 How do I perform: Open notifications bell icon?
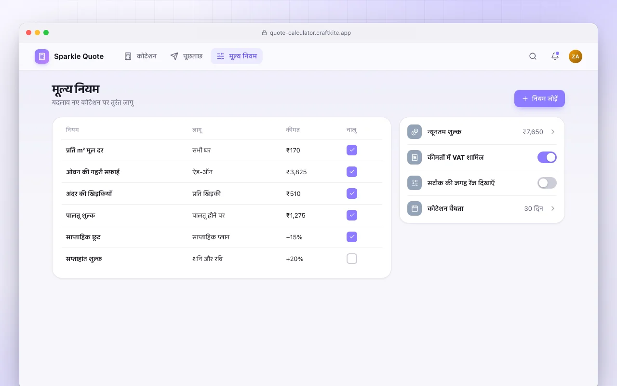click(x=555, y=56)
